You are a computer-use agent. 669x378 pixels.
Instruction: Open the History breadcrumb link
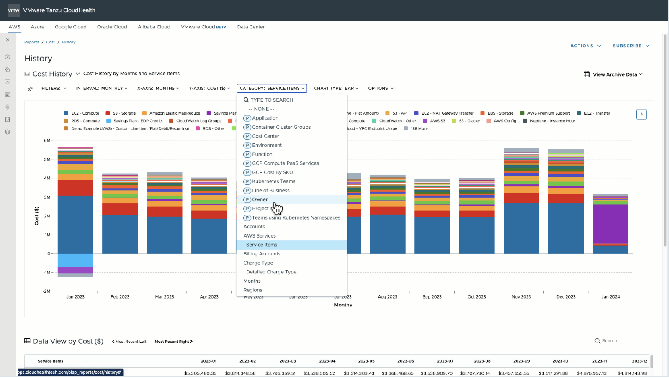pyautogui.click(x=69, y=42)
